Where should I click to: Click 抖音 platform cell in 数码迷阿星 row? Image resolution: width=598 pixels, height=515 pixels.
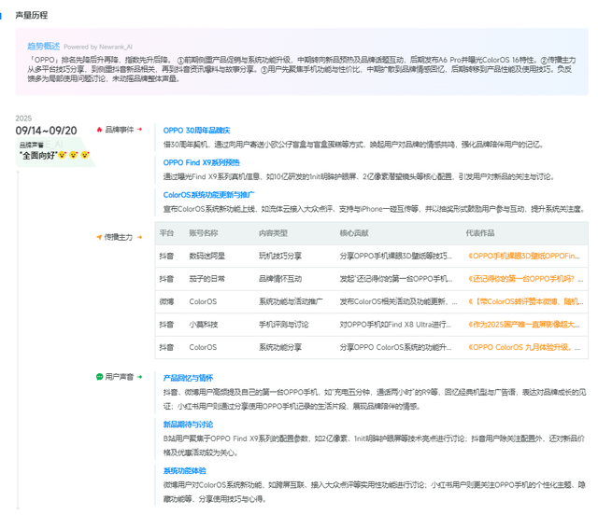pos(166,256)
